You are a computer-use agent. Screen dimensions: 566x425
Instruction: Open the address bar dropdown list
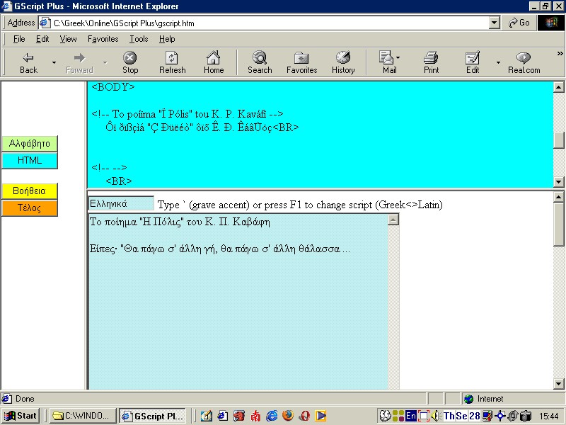point(495,23)
